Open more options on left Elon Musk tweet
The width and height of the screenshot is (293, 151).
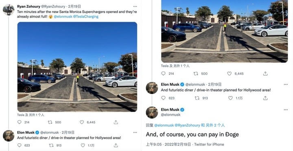(135, 132)
